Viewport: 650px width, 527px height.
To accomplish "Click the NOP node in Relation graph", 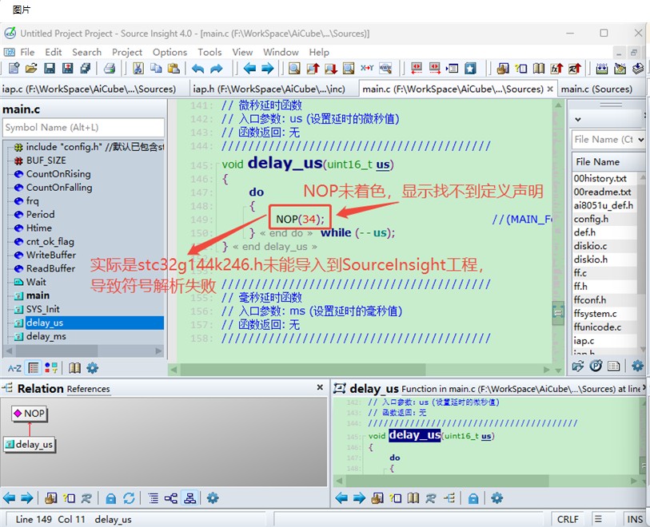I will (30, 413).
